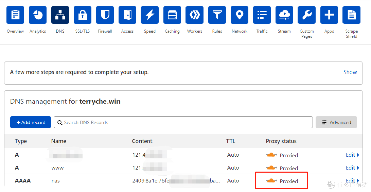Open the Workers icon

coord(194,15)
